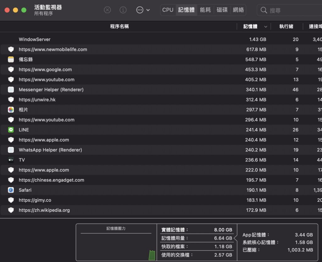Click the 記憶體壓力 memory pressure graph

point(116,242)
